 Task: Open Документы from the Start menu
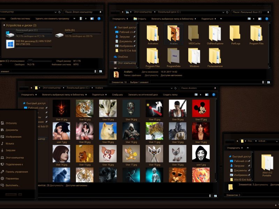click(x=9, y=130)
